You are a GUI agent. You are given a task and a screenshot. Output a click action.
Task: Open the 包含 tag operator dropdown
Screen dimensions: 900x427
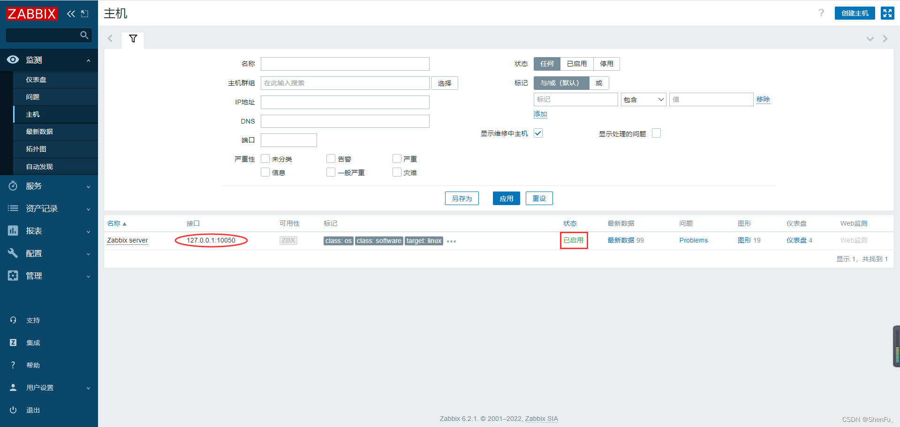tap(643, 99)
